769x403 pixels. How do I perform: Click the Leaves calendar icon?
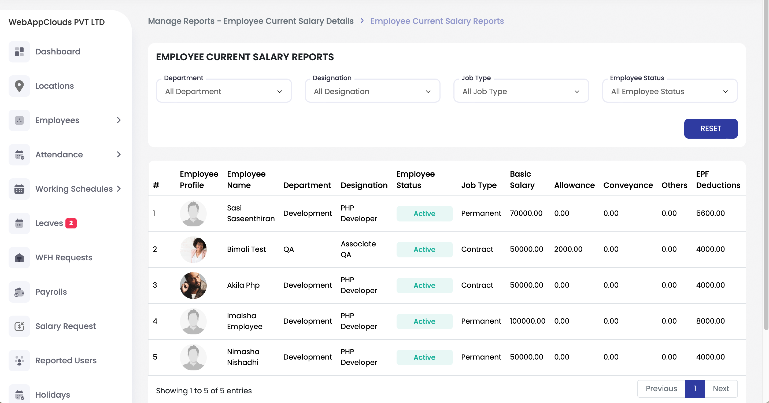tap(19, 223)
